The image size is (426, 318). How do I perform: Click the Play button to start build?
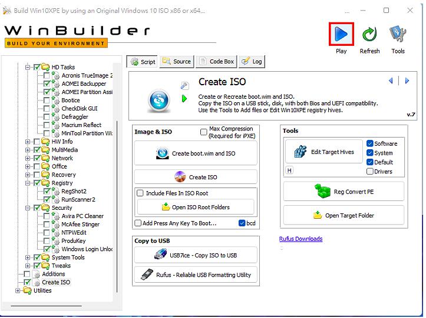coord(341,34)
